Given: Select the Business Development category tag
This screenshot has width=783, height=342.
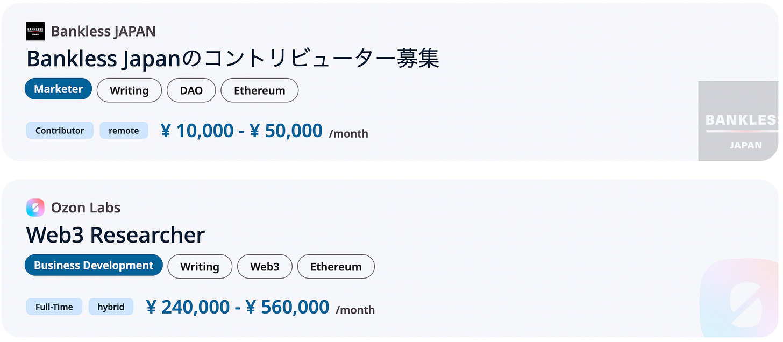Looking at the screenshot, I should tap(94, 265).
